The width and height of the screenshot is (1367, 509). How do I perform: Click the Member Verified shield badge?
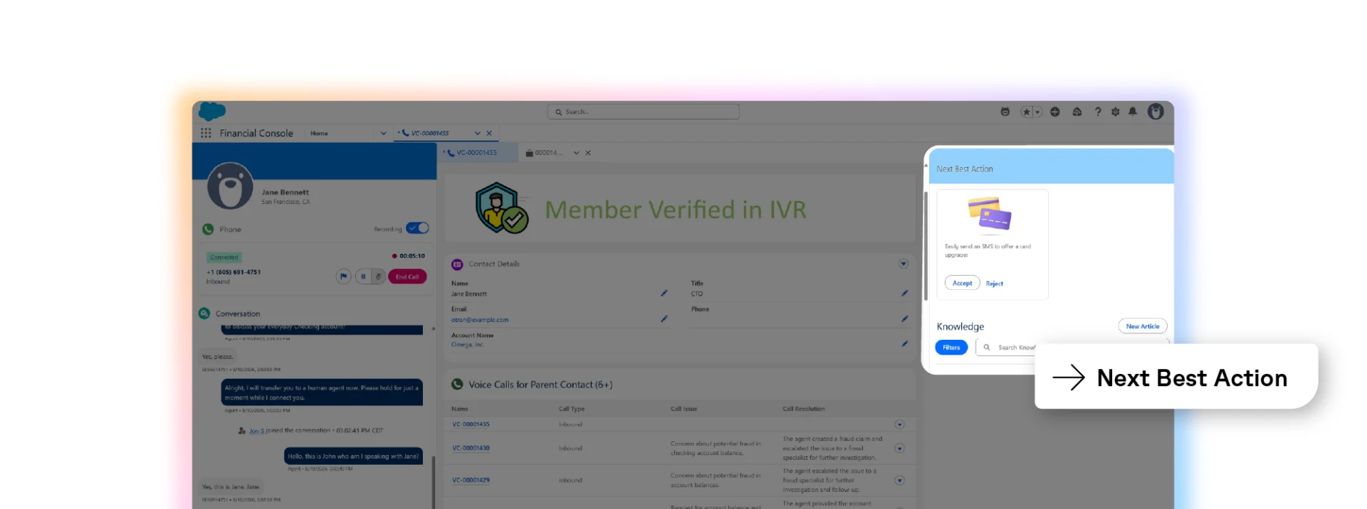click(502, 208)
